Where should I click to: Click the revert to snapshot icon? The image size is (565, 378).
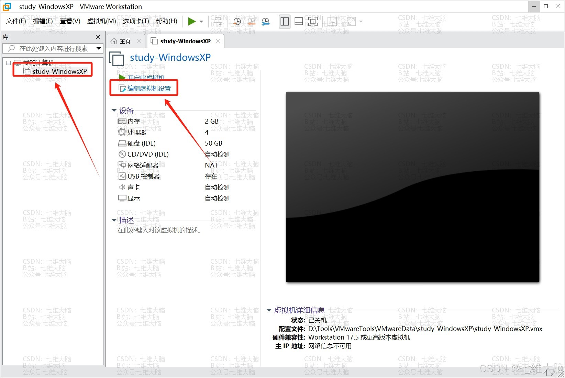[x=251, y=22]
